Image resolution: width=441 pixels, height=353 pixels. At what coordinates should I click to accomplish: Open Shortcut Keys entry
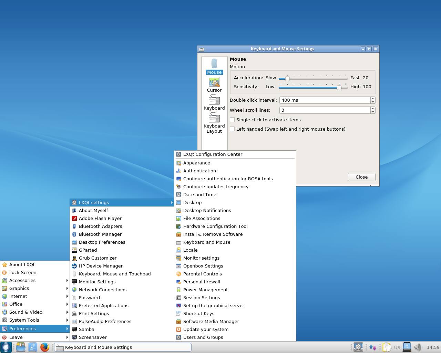coord(235,313)
